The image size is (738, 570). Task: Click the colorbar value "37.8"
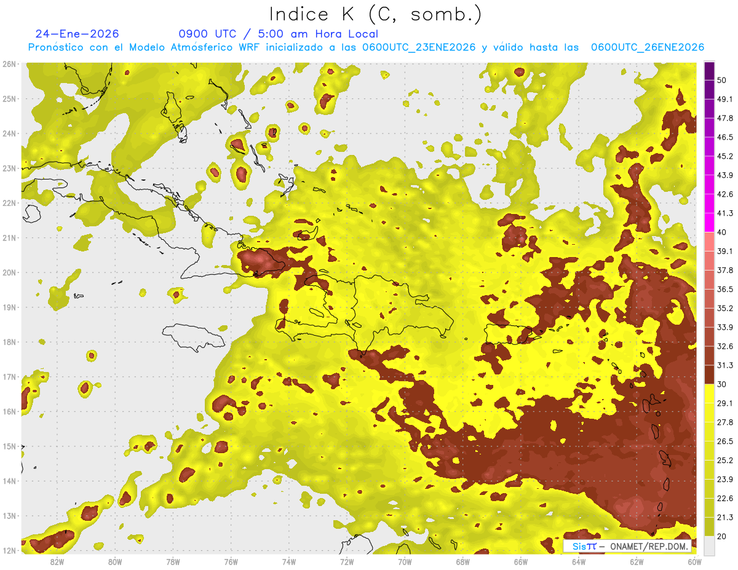[x=726, y=270]
